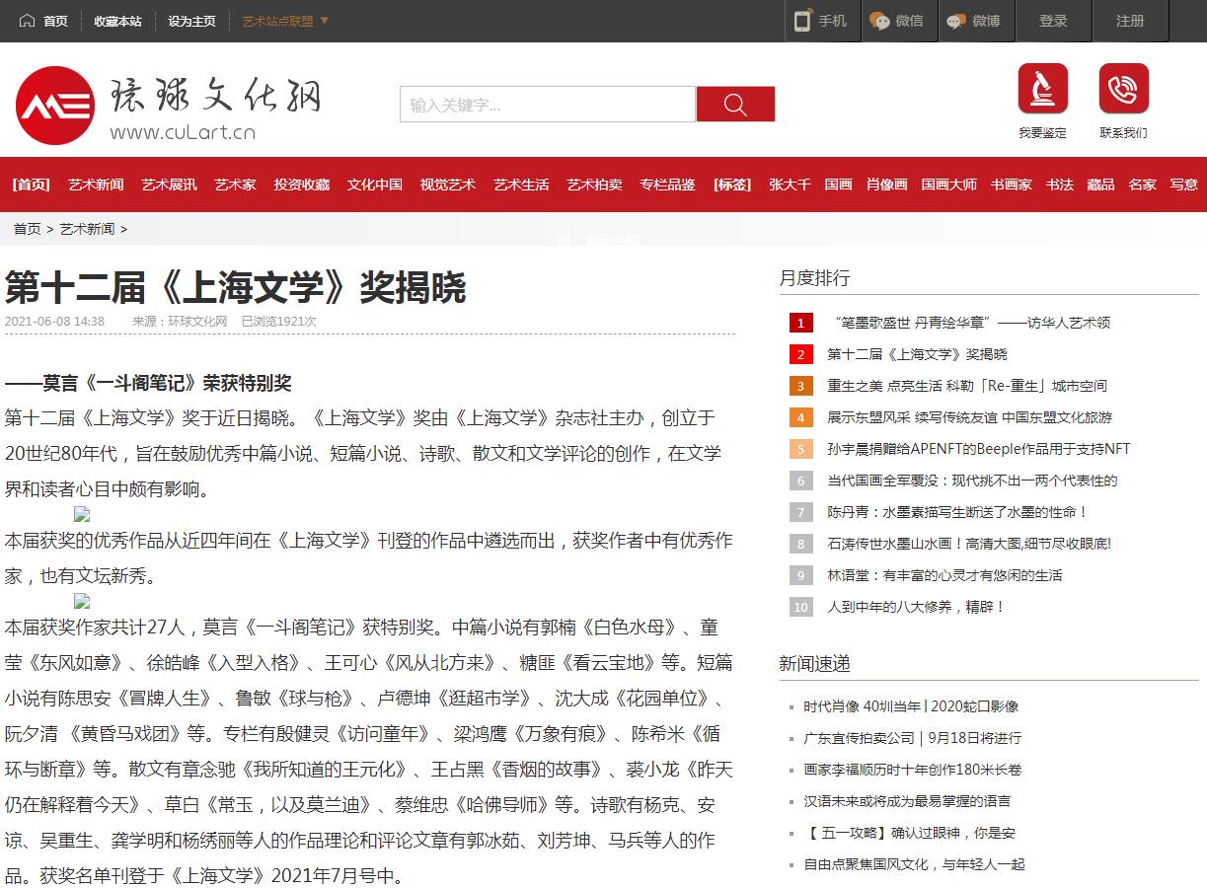Screen dimensions: 1207x888
Task: Select the 国画 tag
Action: (x=838, y=185)
